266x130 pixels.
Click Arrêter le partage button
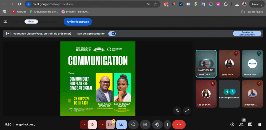tap(78, 22)
